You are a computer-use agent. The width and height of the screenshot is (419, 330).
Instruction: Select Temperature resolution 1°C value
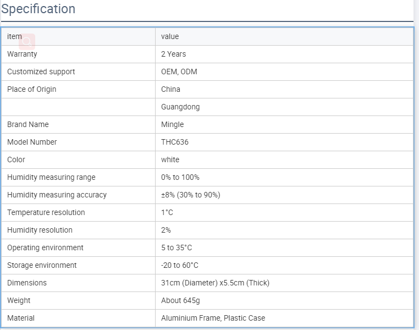(x=167, y=212)
